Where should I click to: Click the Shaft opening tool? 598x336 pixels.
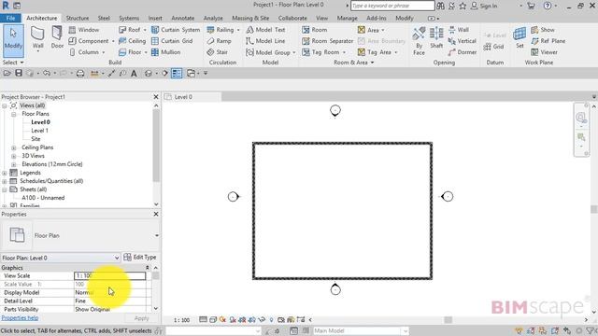tap(436, 37)
